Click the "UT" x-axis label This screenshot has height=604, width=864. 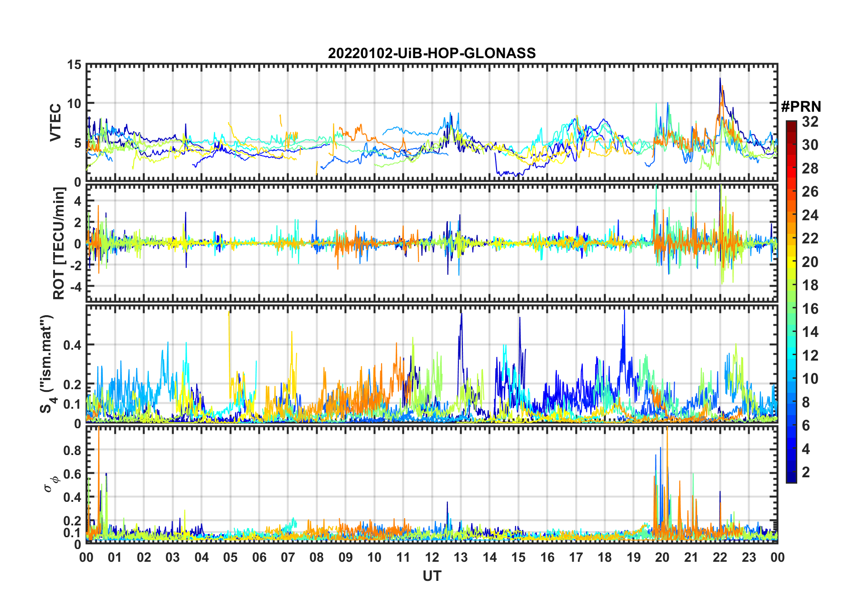coord(432,576)
